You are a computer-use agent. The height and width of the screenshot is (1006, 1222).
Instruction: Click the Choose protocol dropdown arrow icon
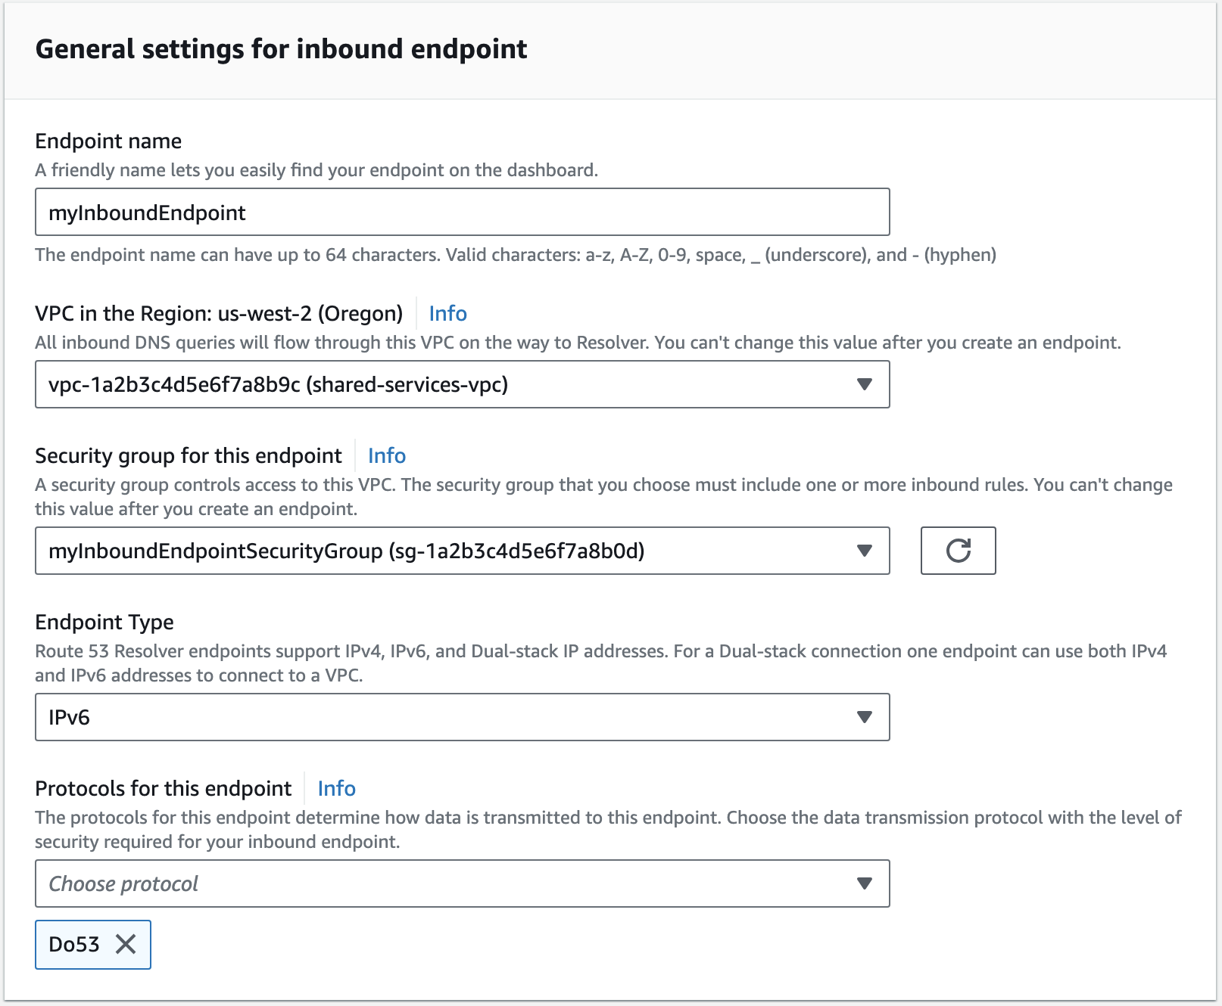tap(863, 883)
